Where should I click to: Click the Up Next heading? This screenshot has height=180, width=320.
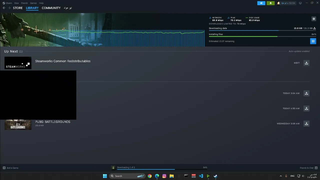pyautogui.click(x=13, y=51)
